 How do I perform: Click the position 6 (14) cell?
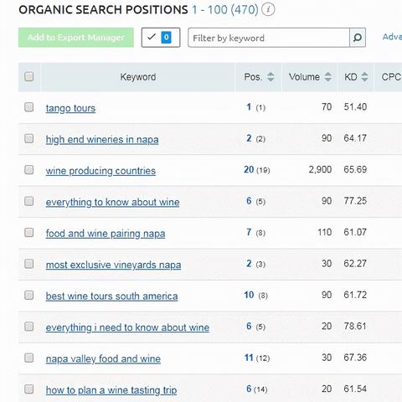point(257,389)
